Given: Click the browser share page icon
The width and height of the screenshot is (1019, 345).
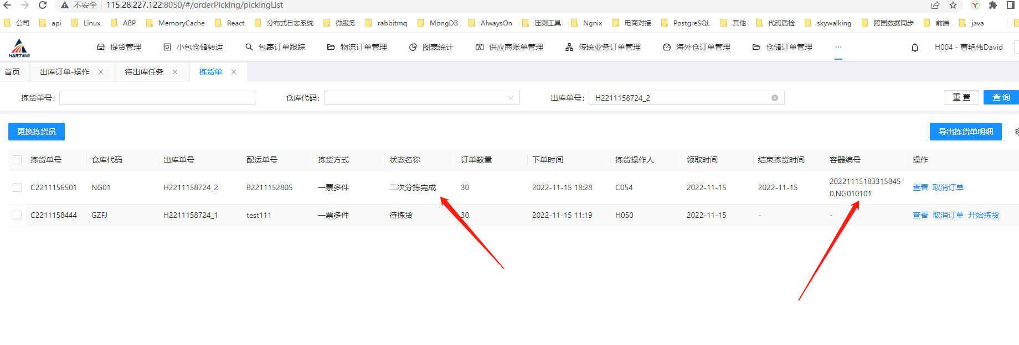Looking at the screenshot, I should (935, 5).
